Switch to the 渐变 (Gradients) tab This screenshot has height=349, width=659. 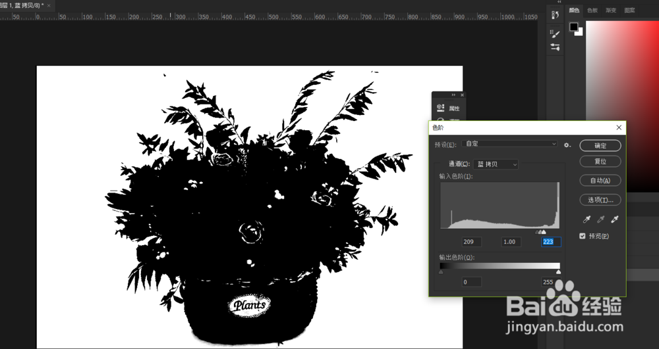pos(611,11)
